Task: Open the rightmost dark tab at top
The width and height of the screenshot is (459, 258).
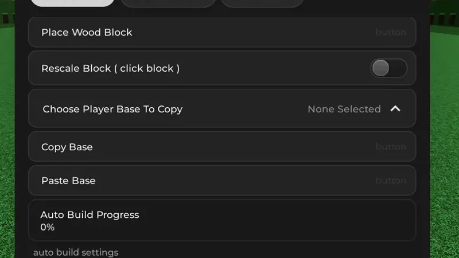Action: point(262,2)
